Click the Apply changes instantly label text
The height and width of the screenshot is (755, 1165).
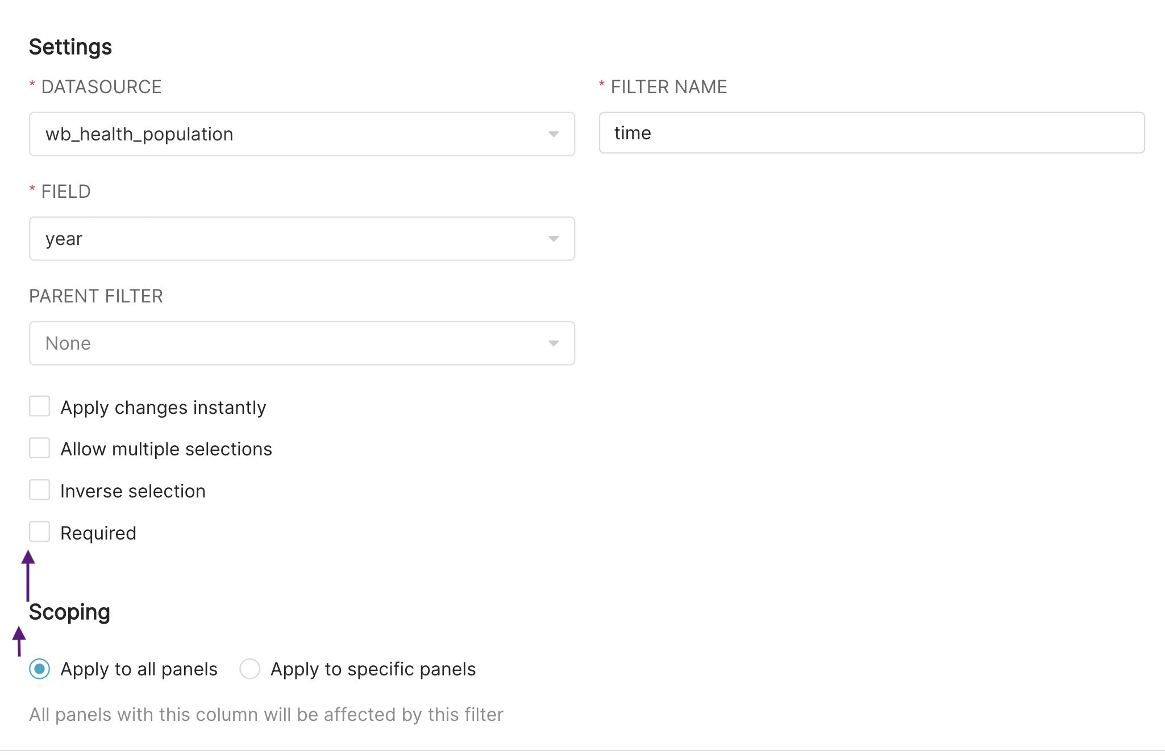[x=164, y=407]
